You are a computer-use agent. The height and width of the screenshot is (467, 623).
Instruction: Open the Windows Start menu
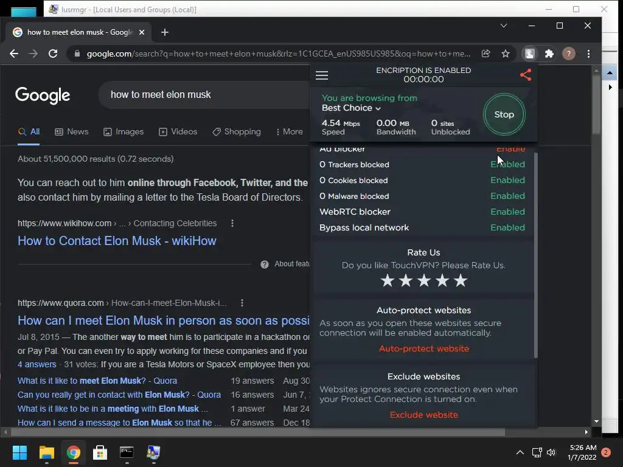pyautogui.click(x=19, y=452)
